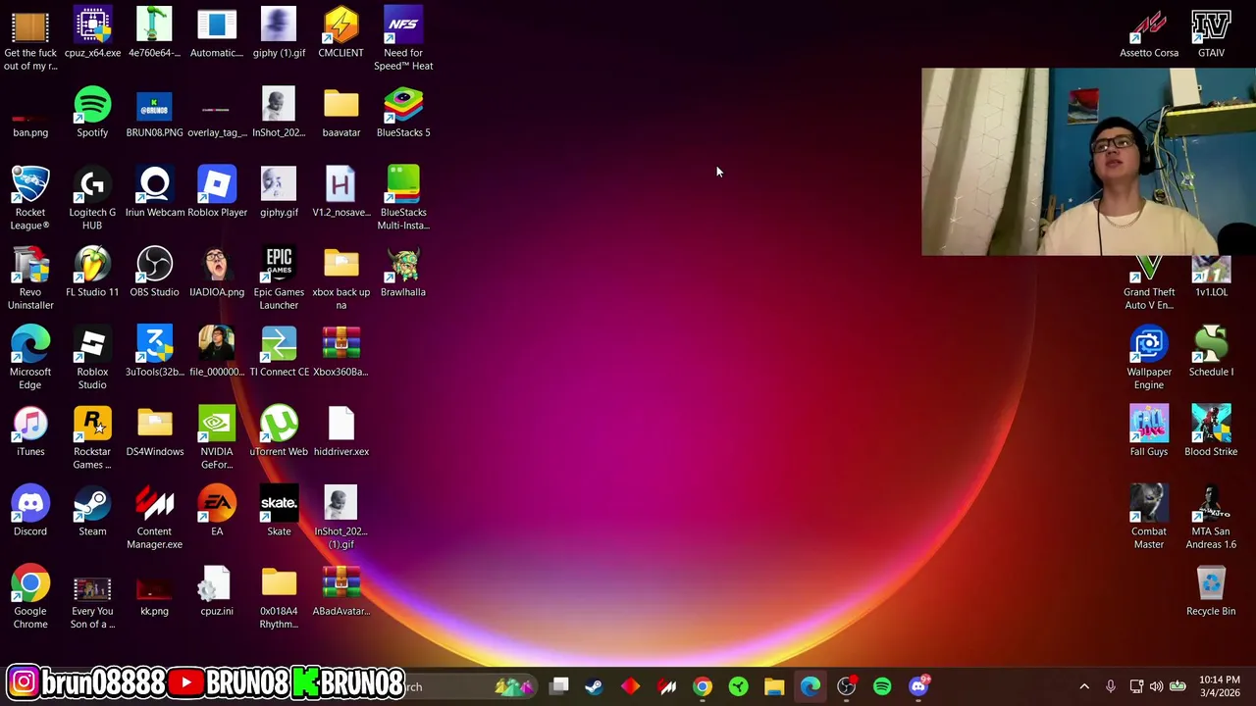Select giphy.gif file icon
Image resolution: width=1256 pixels, height=706 pixels.
279,193
